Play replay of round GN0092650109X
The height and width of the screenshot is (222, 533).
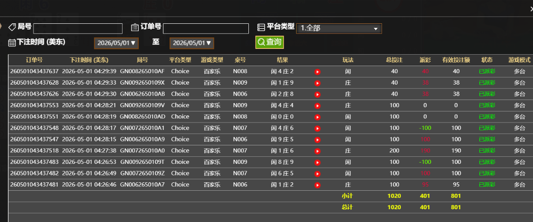[x=317, y=83]
